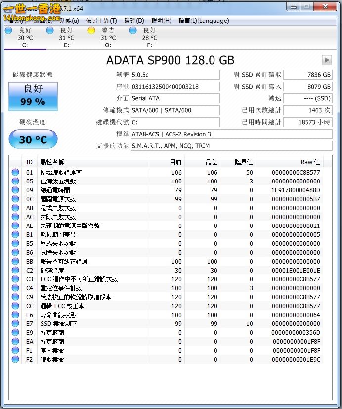Image resolution: width=342 pixels, height=409 pixels.
Task: Click the serial number field
Action: [x=175, y=87]
